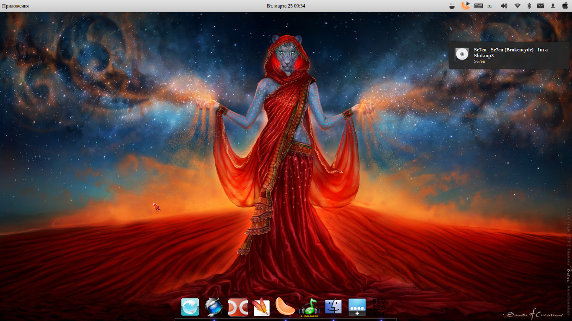
Task: Open the clock showing Вт. марта 25 09:34
Action: pos(286,6)
